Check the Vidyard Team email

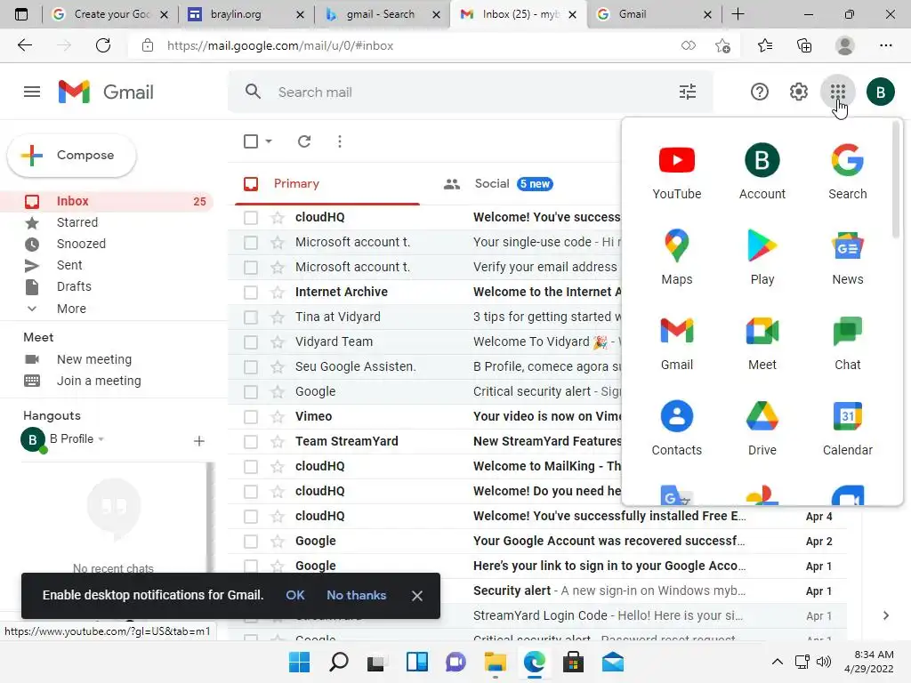click(250, 341)
